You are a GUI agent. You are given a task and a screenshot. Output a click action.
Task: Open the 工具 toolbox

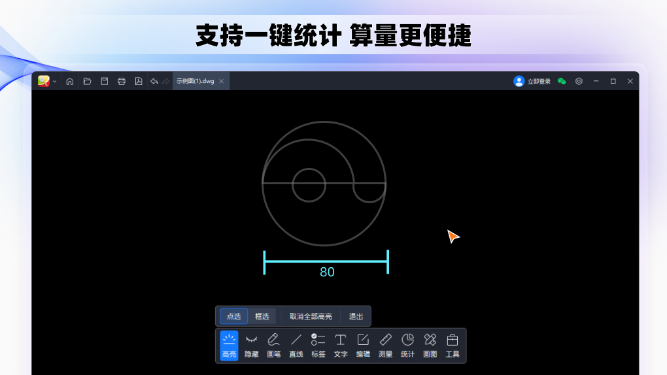[452, 346]
